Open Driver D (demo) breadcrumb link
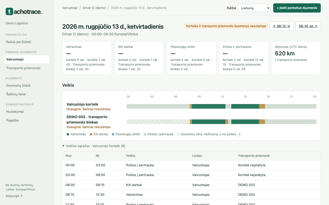Image resolution: width=329 pixels, height=205 pixels. 94,8
